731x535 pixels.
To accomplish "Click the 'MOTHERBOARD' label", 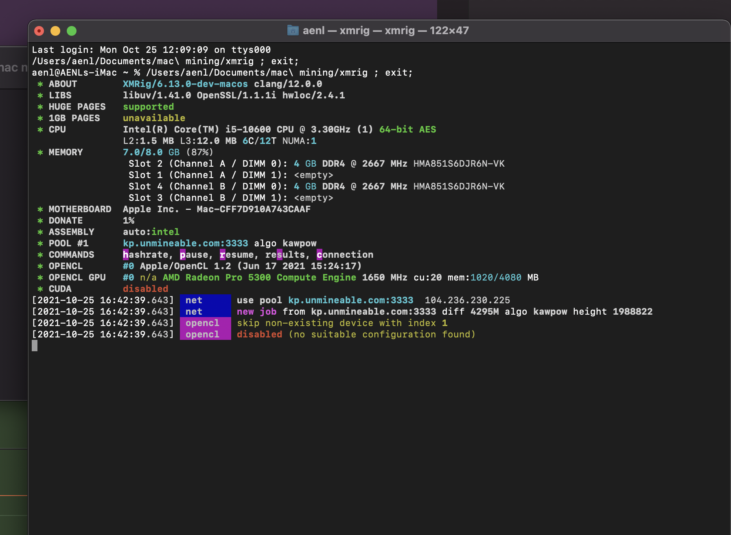I will (x=80, y=209).
